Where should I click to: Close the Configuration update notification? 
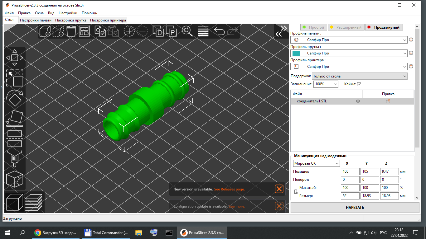click(279, 206)
